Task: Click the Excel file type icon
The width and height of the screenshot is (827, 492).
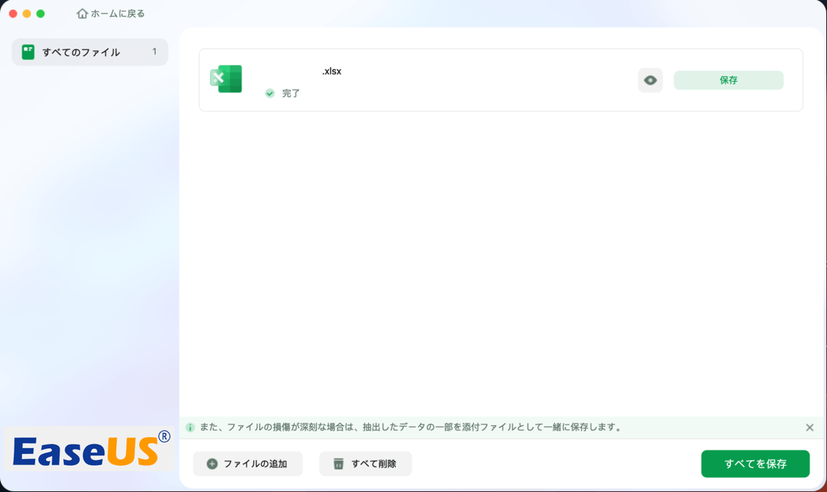Action: coord(226,79)
